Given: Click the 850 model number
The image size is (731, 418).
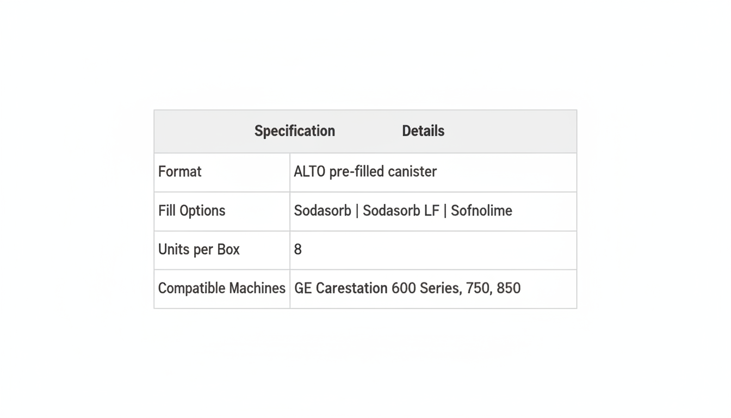Looking at the screenshot, I should point(509,288).
